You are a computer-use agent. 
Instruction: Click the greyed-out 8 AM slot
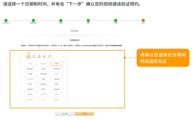pyautogui.click(x=30, y=64)
